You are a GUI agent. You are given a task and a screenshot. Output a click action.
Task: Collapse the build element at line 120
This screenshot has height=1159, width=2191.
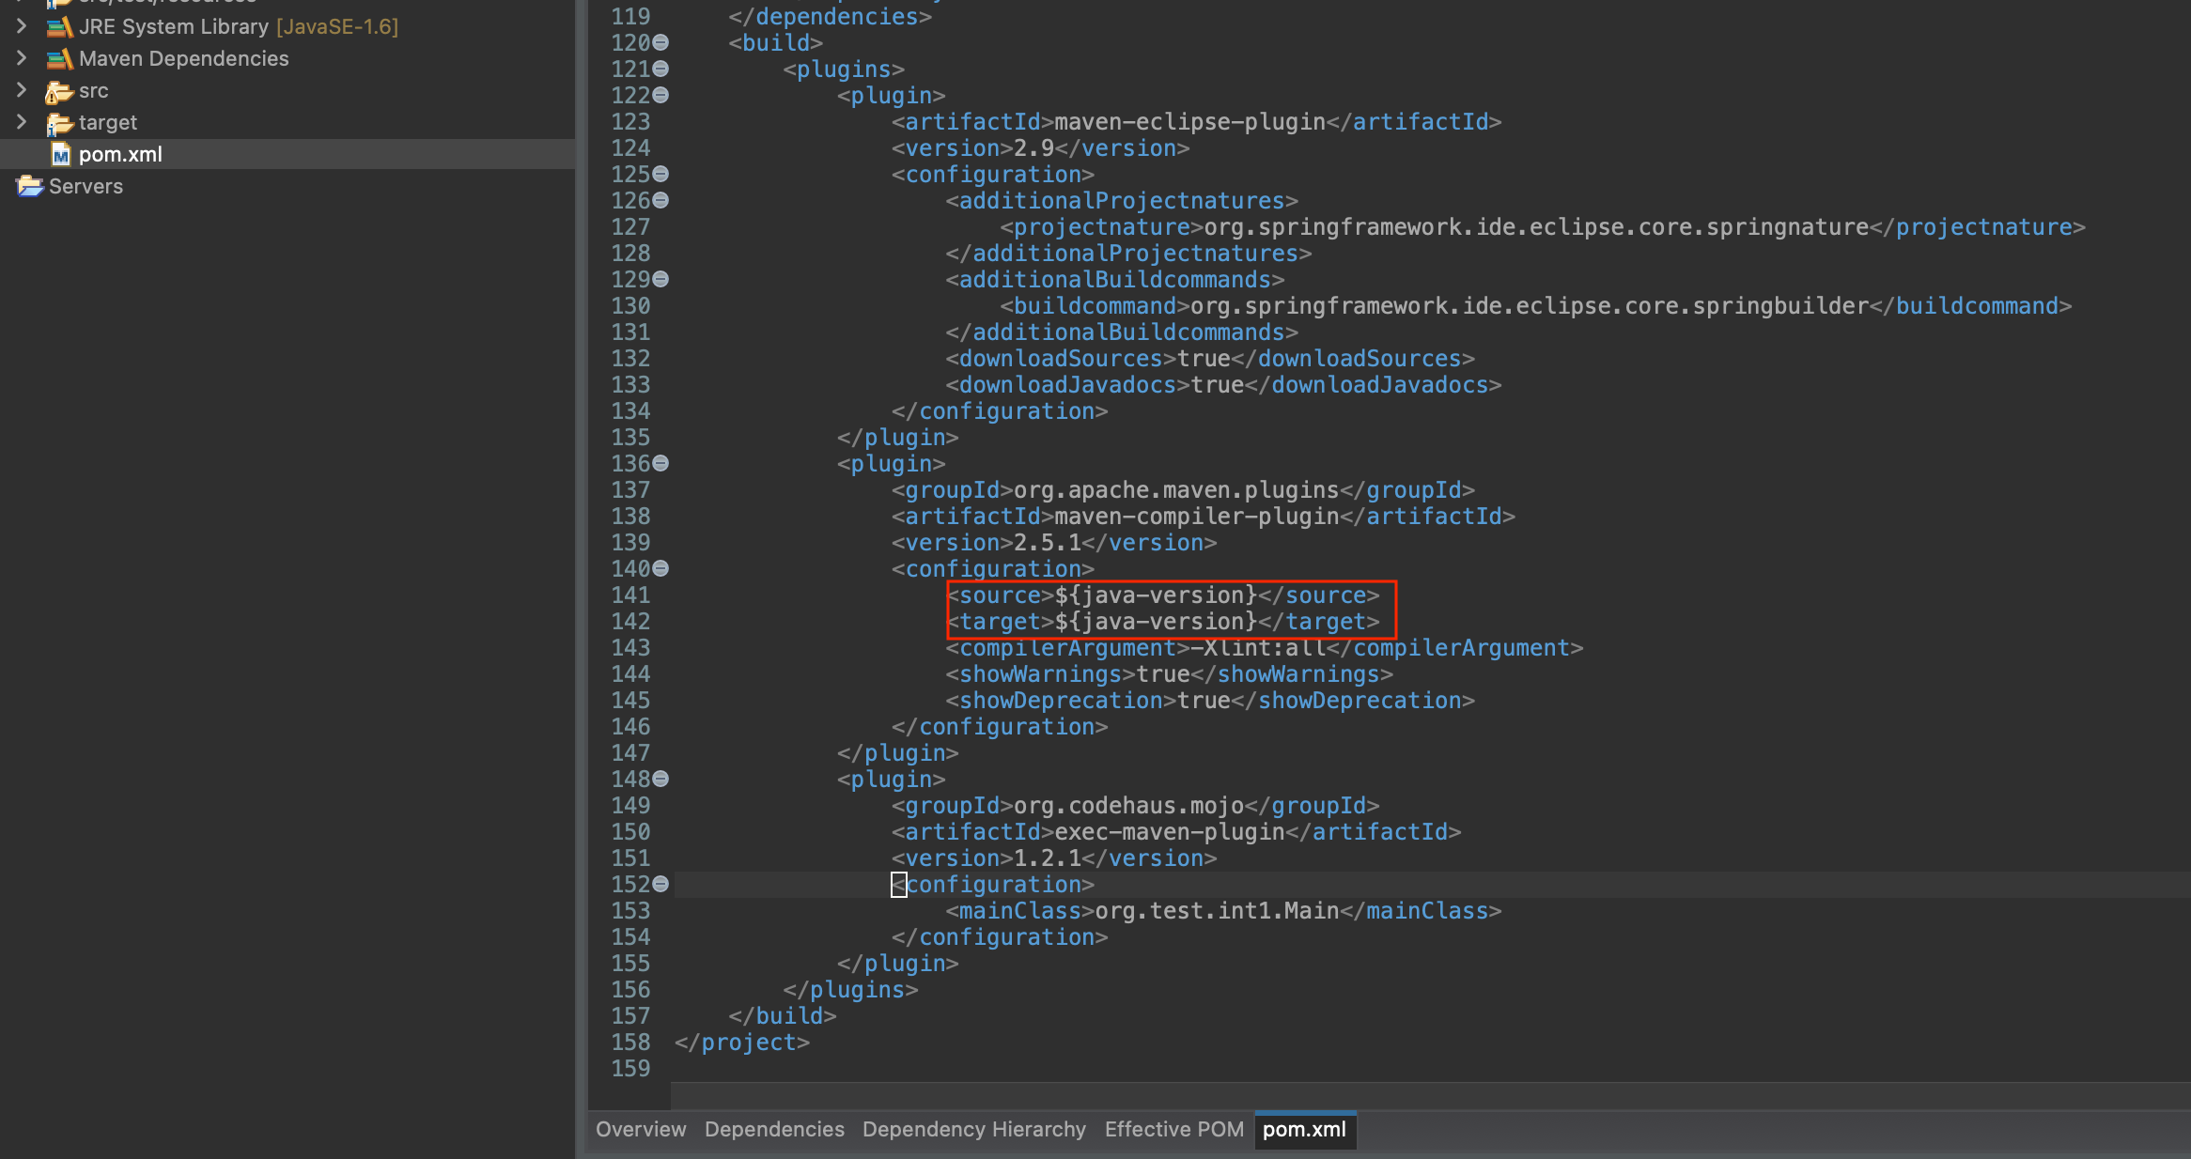660,42
